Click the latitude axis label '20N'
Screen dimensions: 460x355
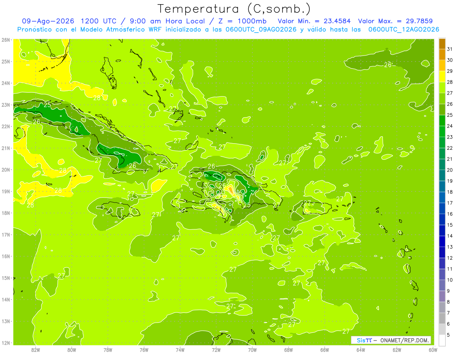[6, 170]
